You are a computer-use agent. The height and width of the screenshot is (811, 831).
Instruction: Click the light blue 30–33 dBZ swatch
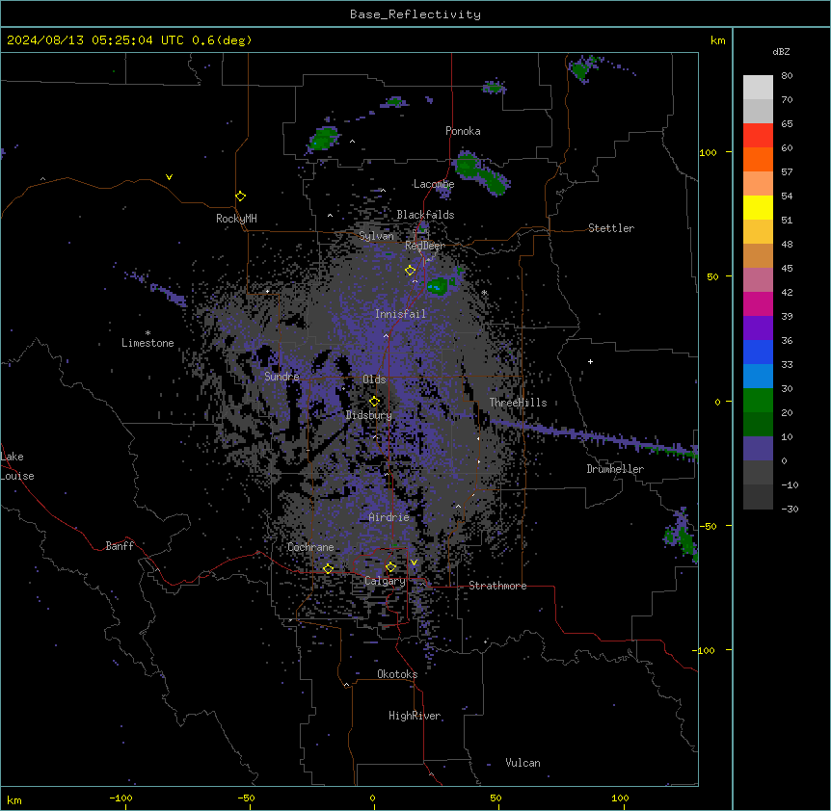pos(758,376)
